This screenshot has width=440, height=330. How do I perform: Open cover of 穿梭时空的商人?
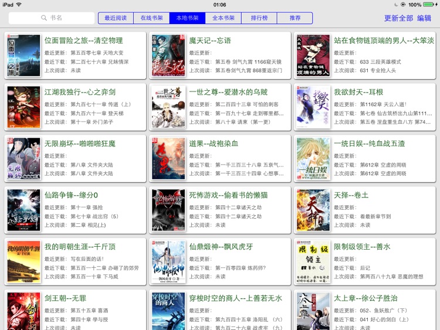[x=168, y=311]
